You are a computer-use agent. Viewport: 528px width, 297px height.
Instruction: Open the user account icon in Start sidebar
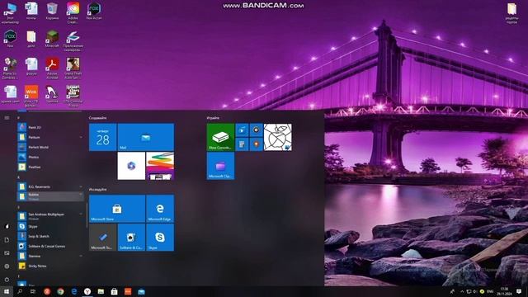click(7, 226)
